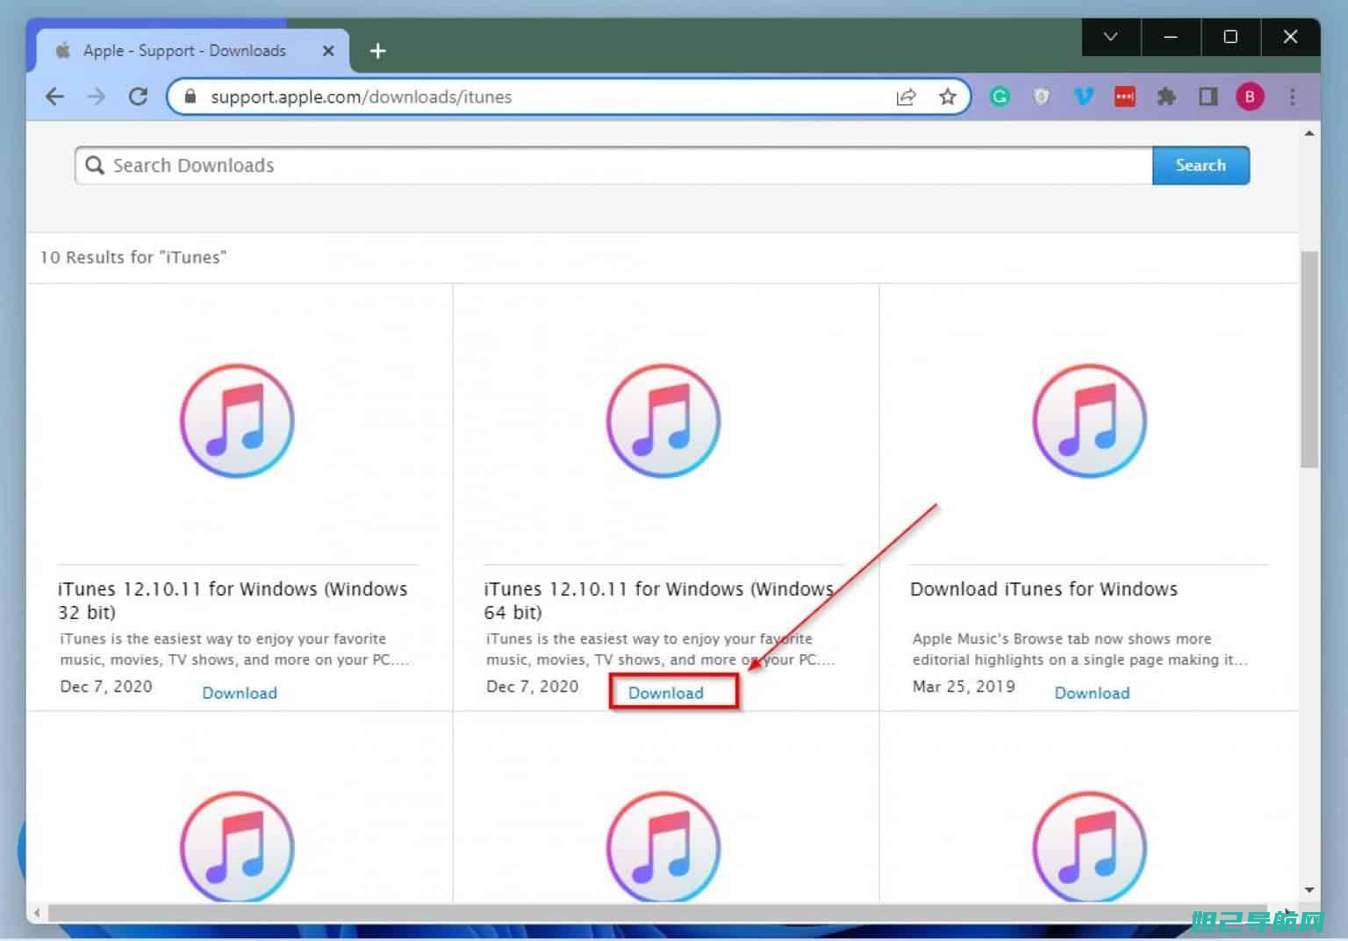The height and width of the screenshot is (941, 1348).
Task: Select the Apple - Support - Downloads tab
Action: pyautogui.click(x=193, y=51)
